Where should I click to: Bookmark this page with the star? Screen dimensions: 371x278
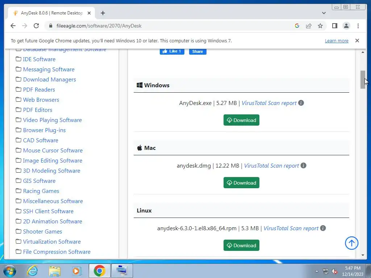(x=320, y=26)
